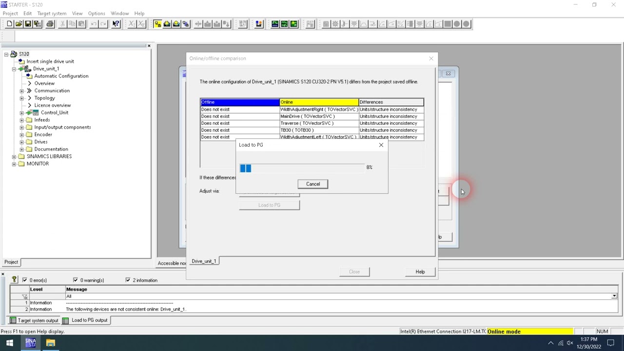Click the SINA STARTER taskbar icon

pyautogui.click(x=30, y=343)
